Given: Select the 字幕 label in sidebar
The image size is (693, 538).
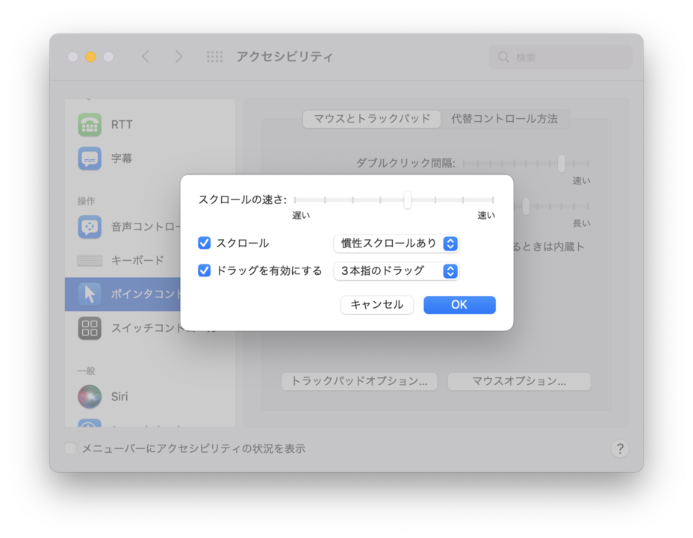Looking at the screenshot, I should click(x=122, y=158).
